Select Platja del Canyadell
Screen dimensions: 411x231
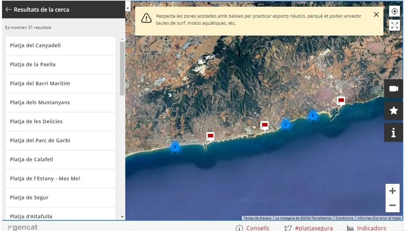point(60,46)
